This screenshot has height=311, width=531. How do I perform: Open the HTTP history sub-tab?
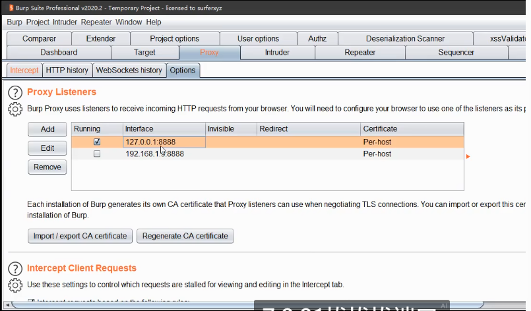pos(67,71)
